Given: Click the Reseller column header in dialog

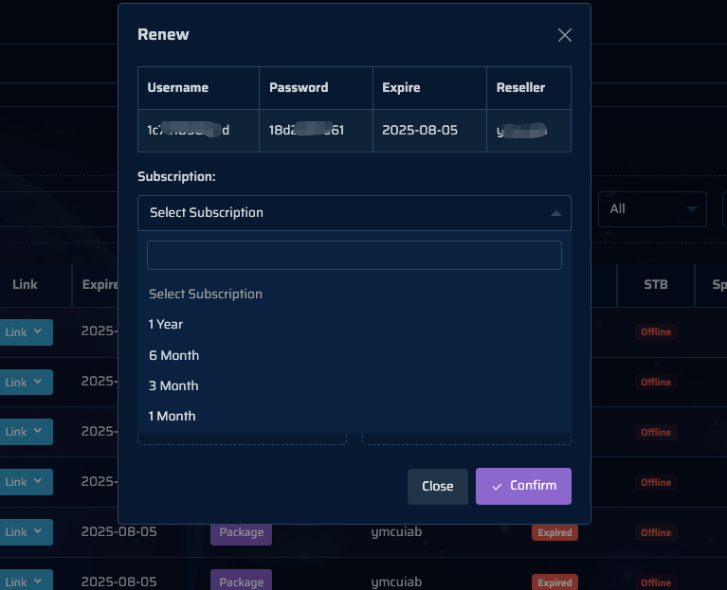Looking at the screenshot, I should point(529,88).
